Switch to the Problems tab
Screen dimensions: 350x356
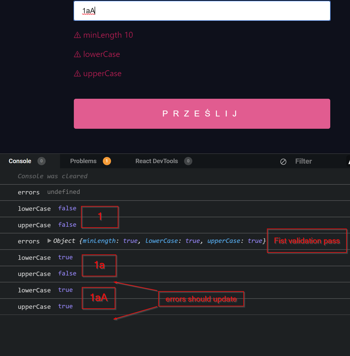coord(83,161)
